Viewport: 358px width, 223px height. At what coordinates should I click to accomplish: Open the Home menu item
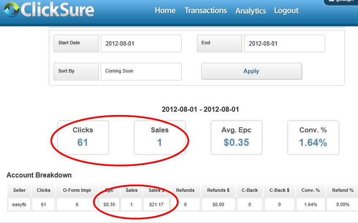click(x=165, y=11)
